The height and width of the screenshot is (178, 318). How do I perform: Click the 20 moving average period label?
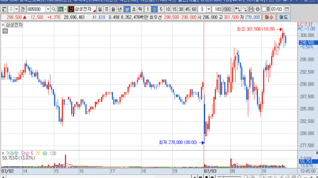point(38,154)
